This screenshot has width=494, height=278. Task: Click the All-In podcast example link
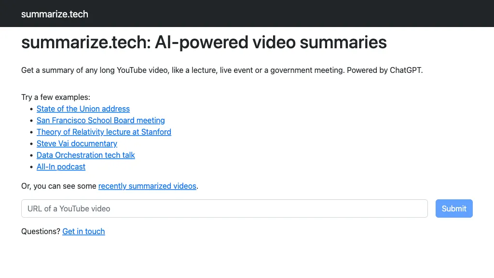(61, 167)
